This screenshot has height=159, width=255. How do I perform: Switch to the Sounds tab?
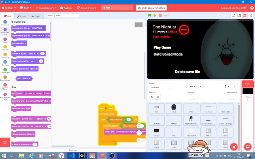tap(36, 16)
